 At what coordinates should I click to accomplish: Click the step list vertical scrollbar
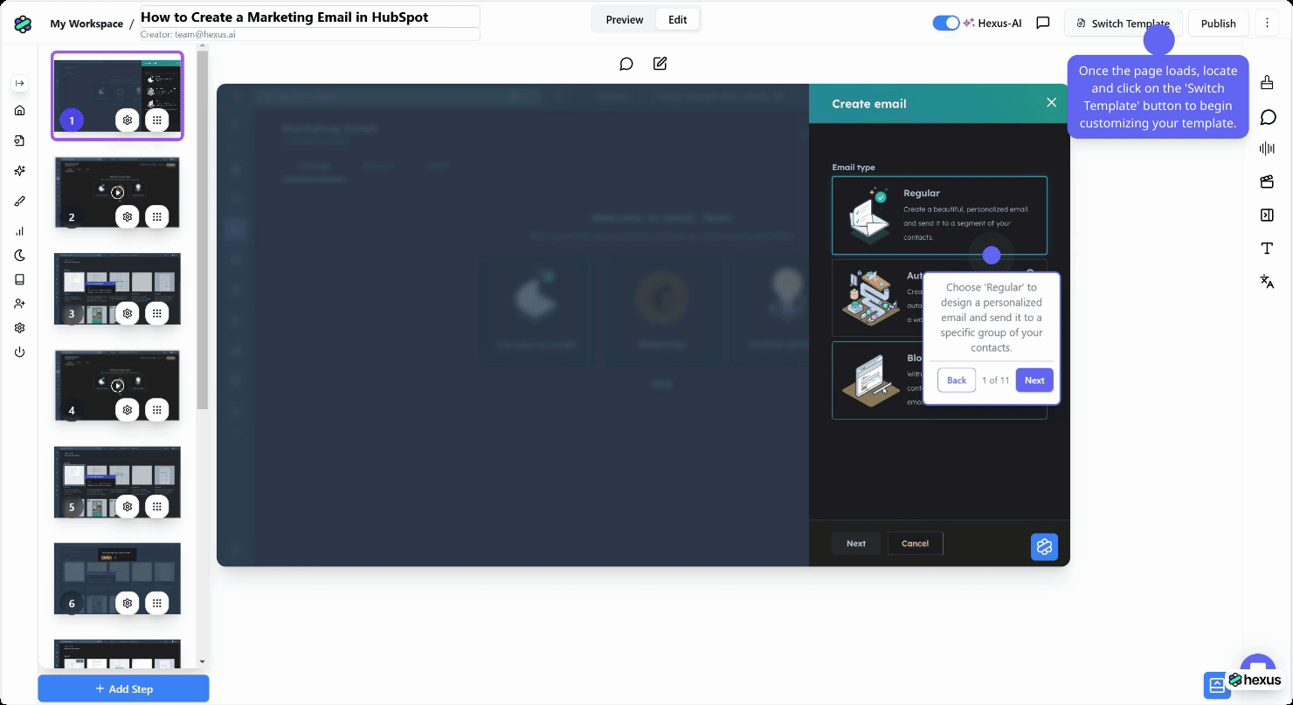coord(203,231)
